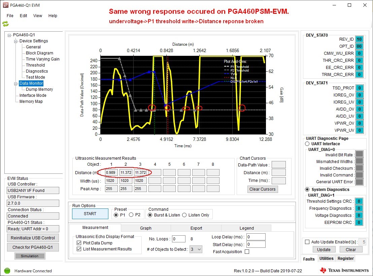Viewport: 373px width, 276px height.
Task: Open the View menu
Action: (x=38, y=16)
